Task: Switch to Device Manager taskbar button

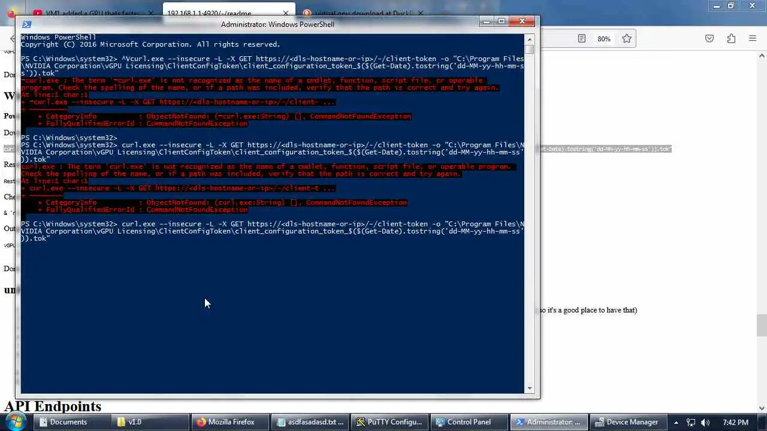Action: coord(627,422)
